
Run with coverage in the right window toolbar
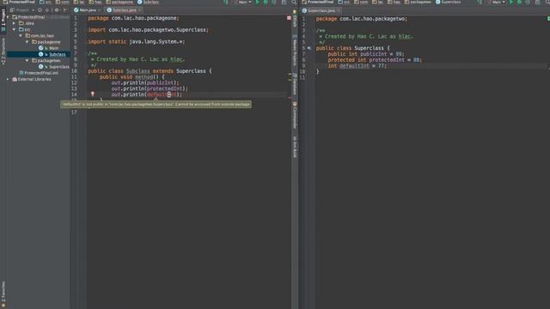click(528, 3)
